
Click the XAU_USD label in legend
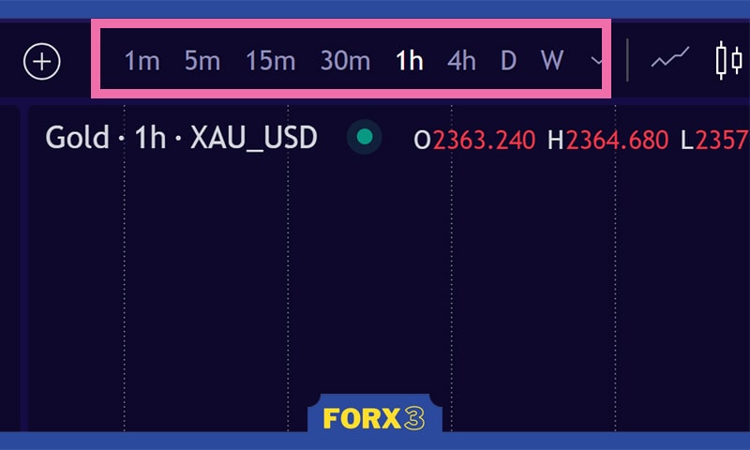[x=253, y=139]
